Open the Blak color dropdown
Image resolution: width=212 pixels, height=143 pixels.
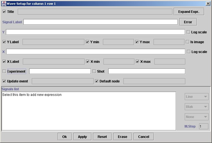pos(197,107)
